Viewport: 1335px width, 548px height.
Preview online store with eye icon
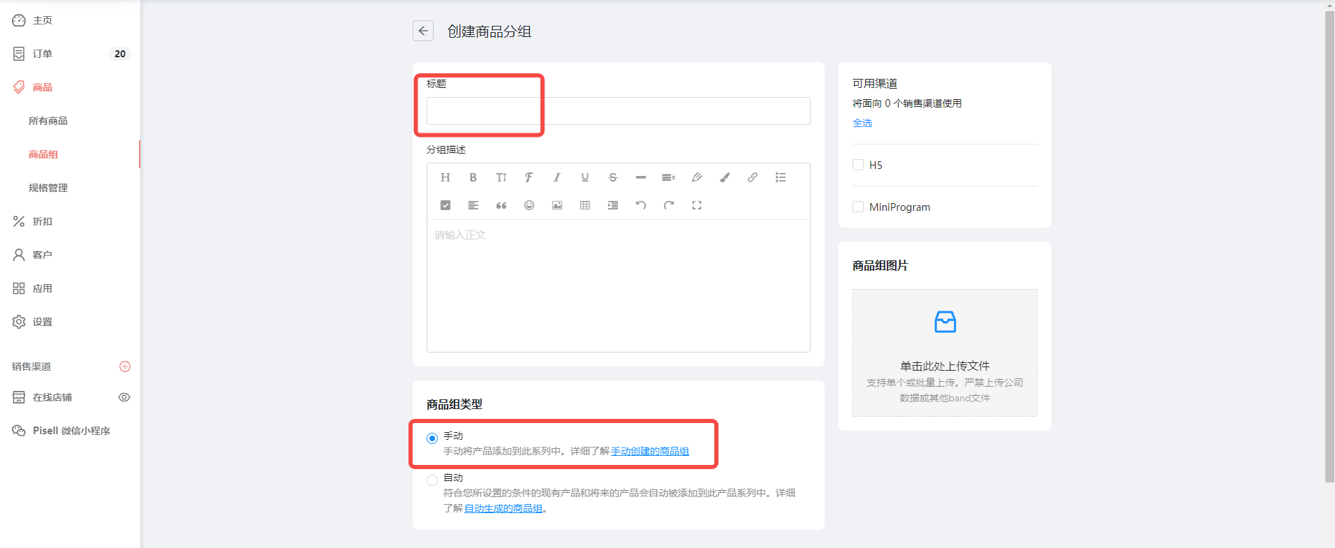point(124,397)
